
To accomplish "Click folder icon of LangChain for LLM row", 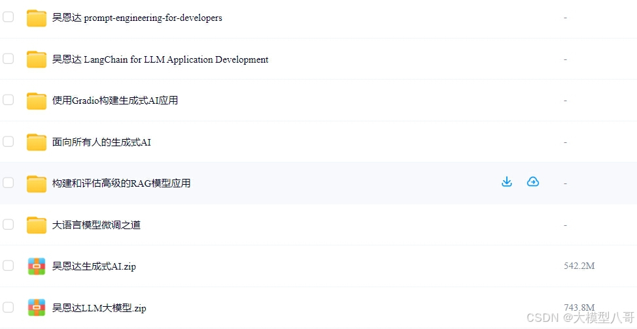I will (37, 59).
